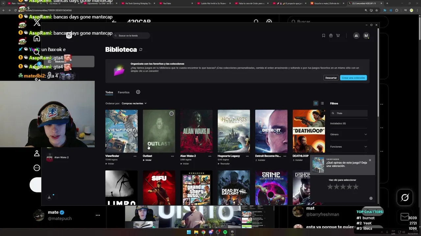
Task: Open the Dead by Daylight cover
Action: (234, 187)
